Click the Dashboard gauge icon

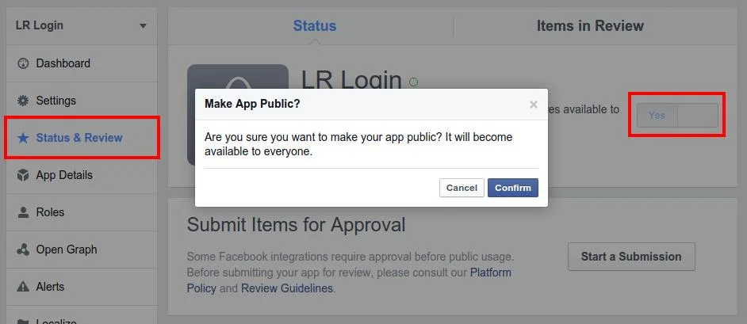(23, 63)
